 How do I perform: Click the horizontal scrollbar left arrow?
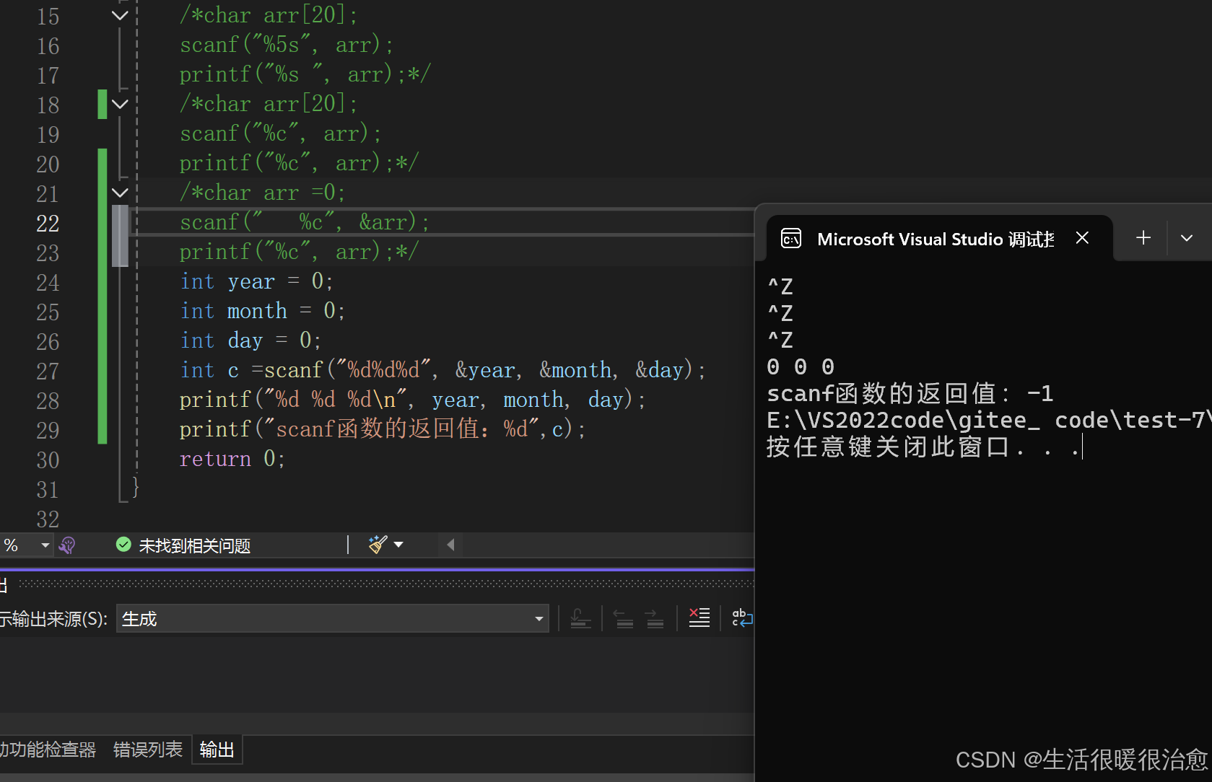[450, 545]
